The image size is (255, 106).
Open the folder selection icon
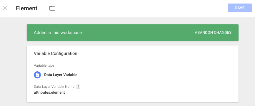[52, 8]
